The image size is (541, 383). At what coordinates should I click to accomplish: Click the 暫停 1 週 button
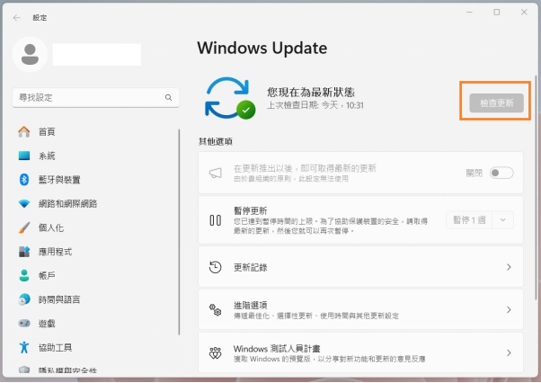pos(469,219)
